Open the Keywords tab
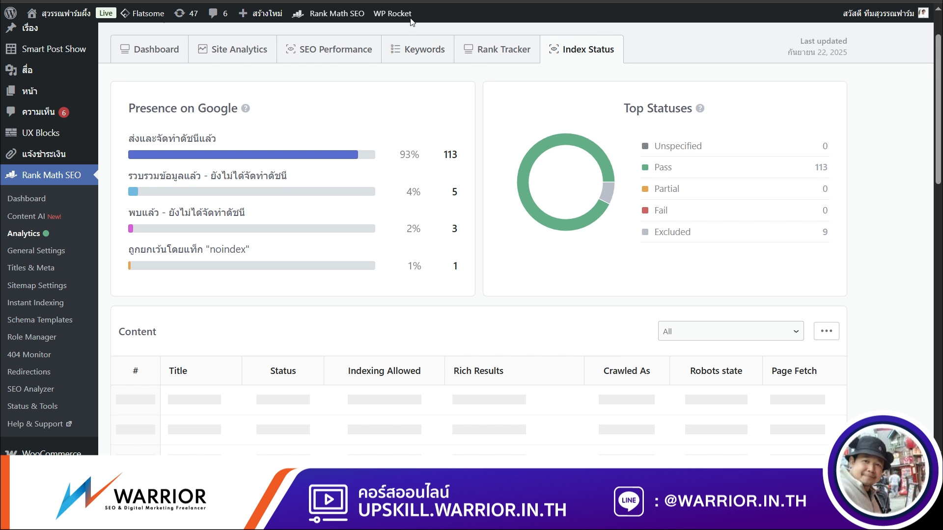This screenshot has height=530, width=943. pyautogui.click(x=417, y=50)
